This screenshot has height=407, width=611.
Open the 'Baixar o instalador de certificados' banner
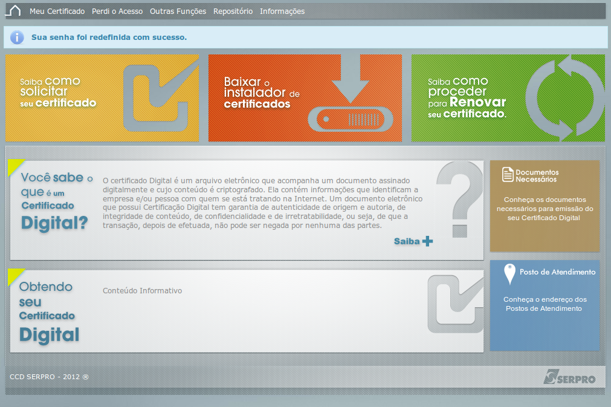tap(305, 98)
